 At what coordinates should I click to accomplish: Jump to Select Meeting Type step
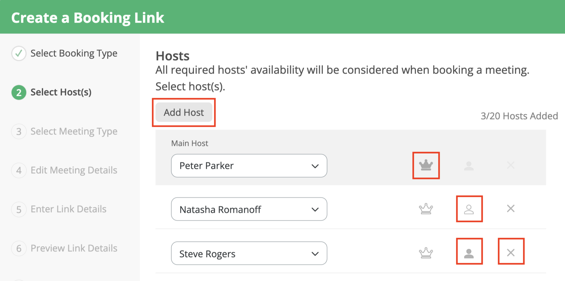coord(74,131)
